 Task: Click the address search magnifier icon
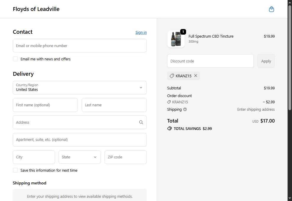(x=141, y=122)
